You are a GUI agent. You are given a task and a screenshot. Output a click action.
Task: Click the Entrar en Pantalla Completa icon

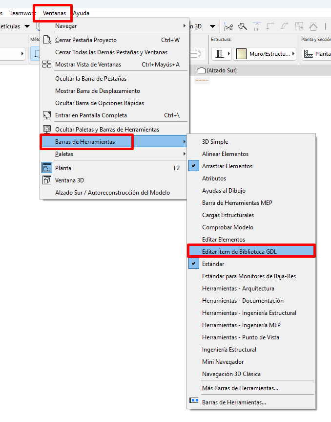(47, 115)
